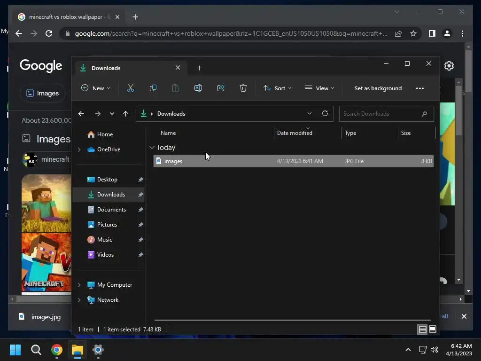The height and width of the screenshot is (361, 481).
Task: Close the Downloads tab in File Explorer
Action: [178, 68]
